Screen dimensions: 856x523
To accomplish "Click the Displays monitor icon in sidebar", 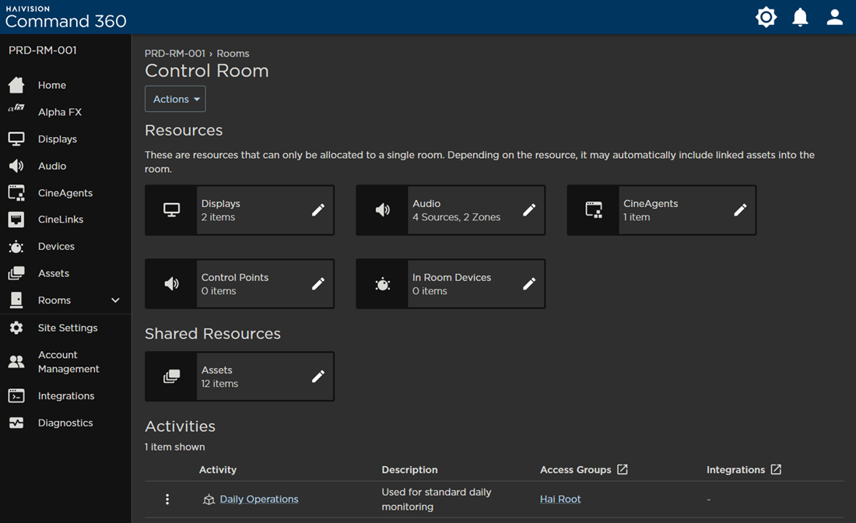I will pos(16,139).
